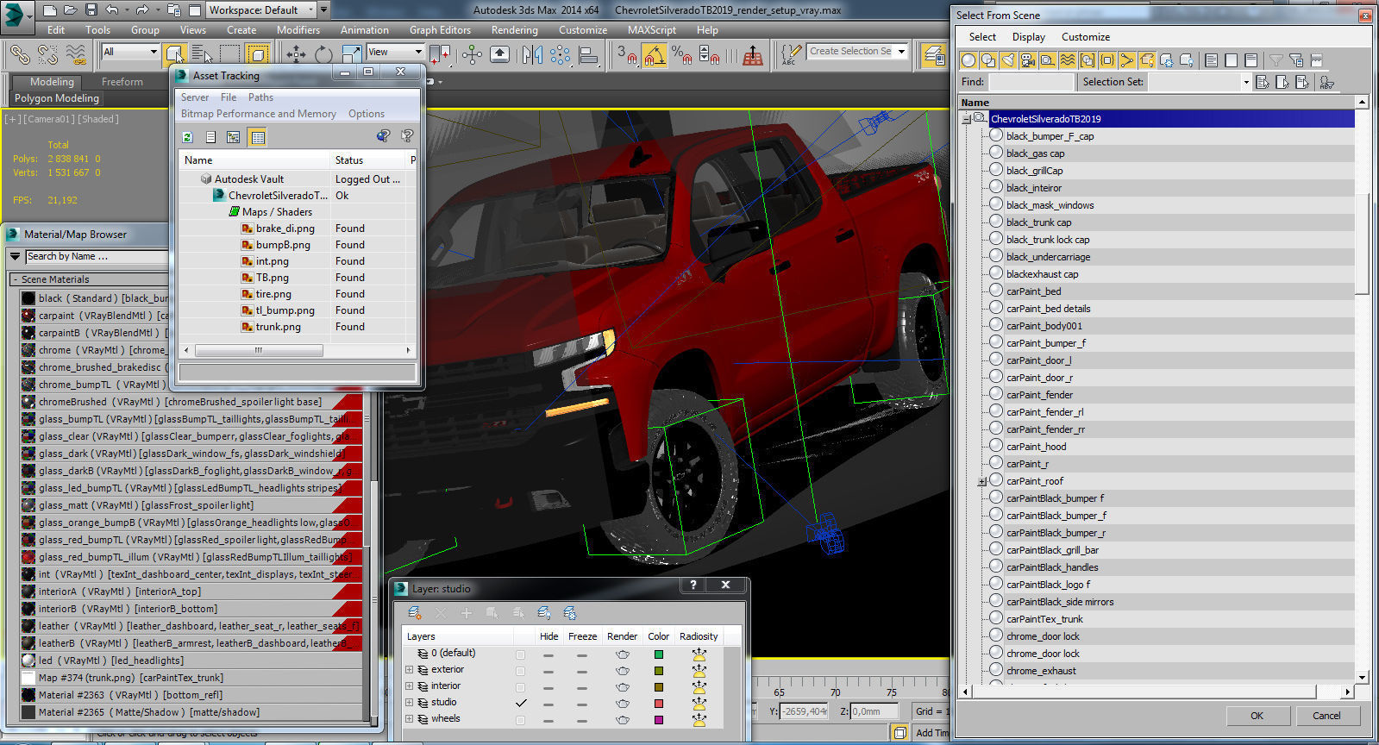Viewport: 1379px width, 745px height.
Task: Open Selection Set dropdown in Select From Scene
Action: click(x=1245, y=82)
